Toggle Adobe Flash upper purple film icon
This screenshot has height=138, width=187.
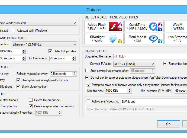(120, 24)
